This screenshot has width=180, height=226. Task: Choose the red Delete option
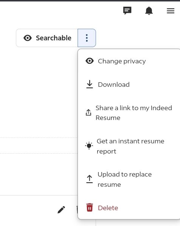pos(129,208)
